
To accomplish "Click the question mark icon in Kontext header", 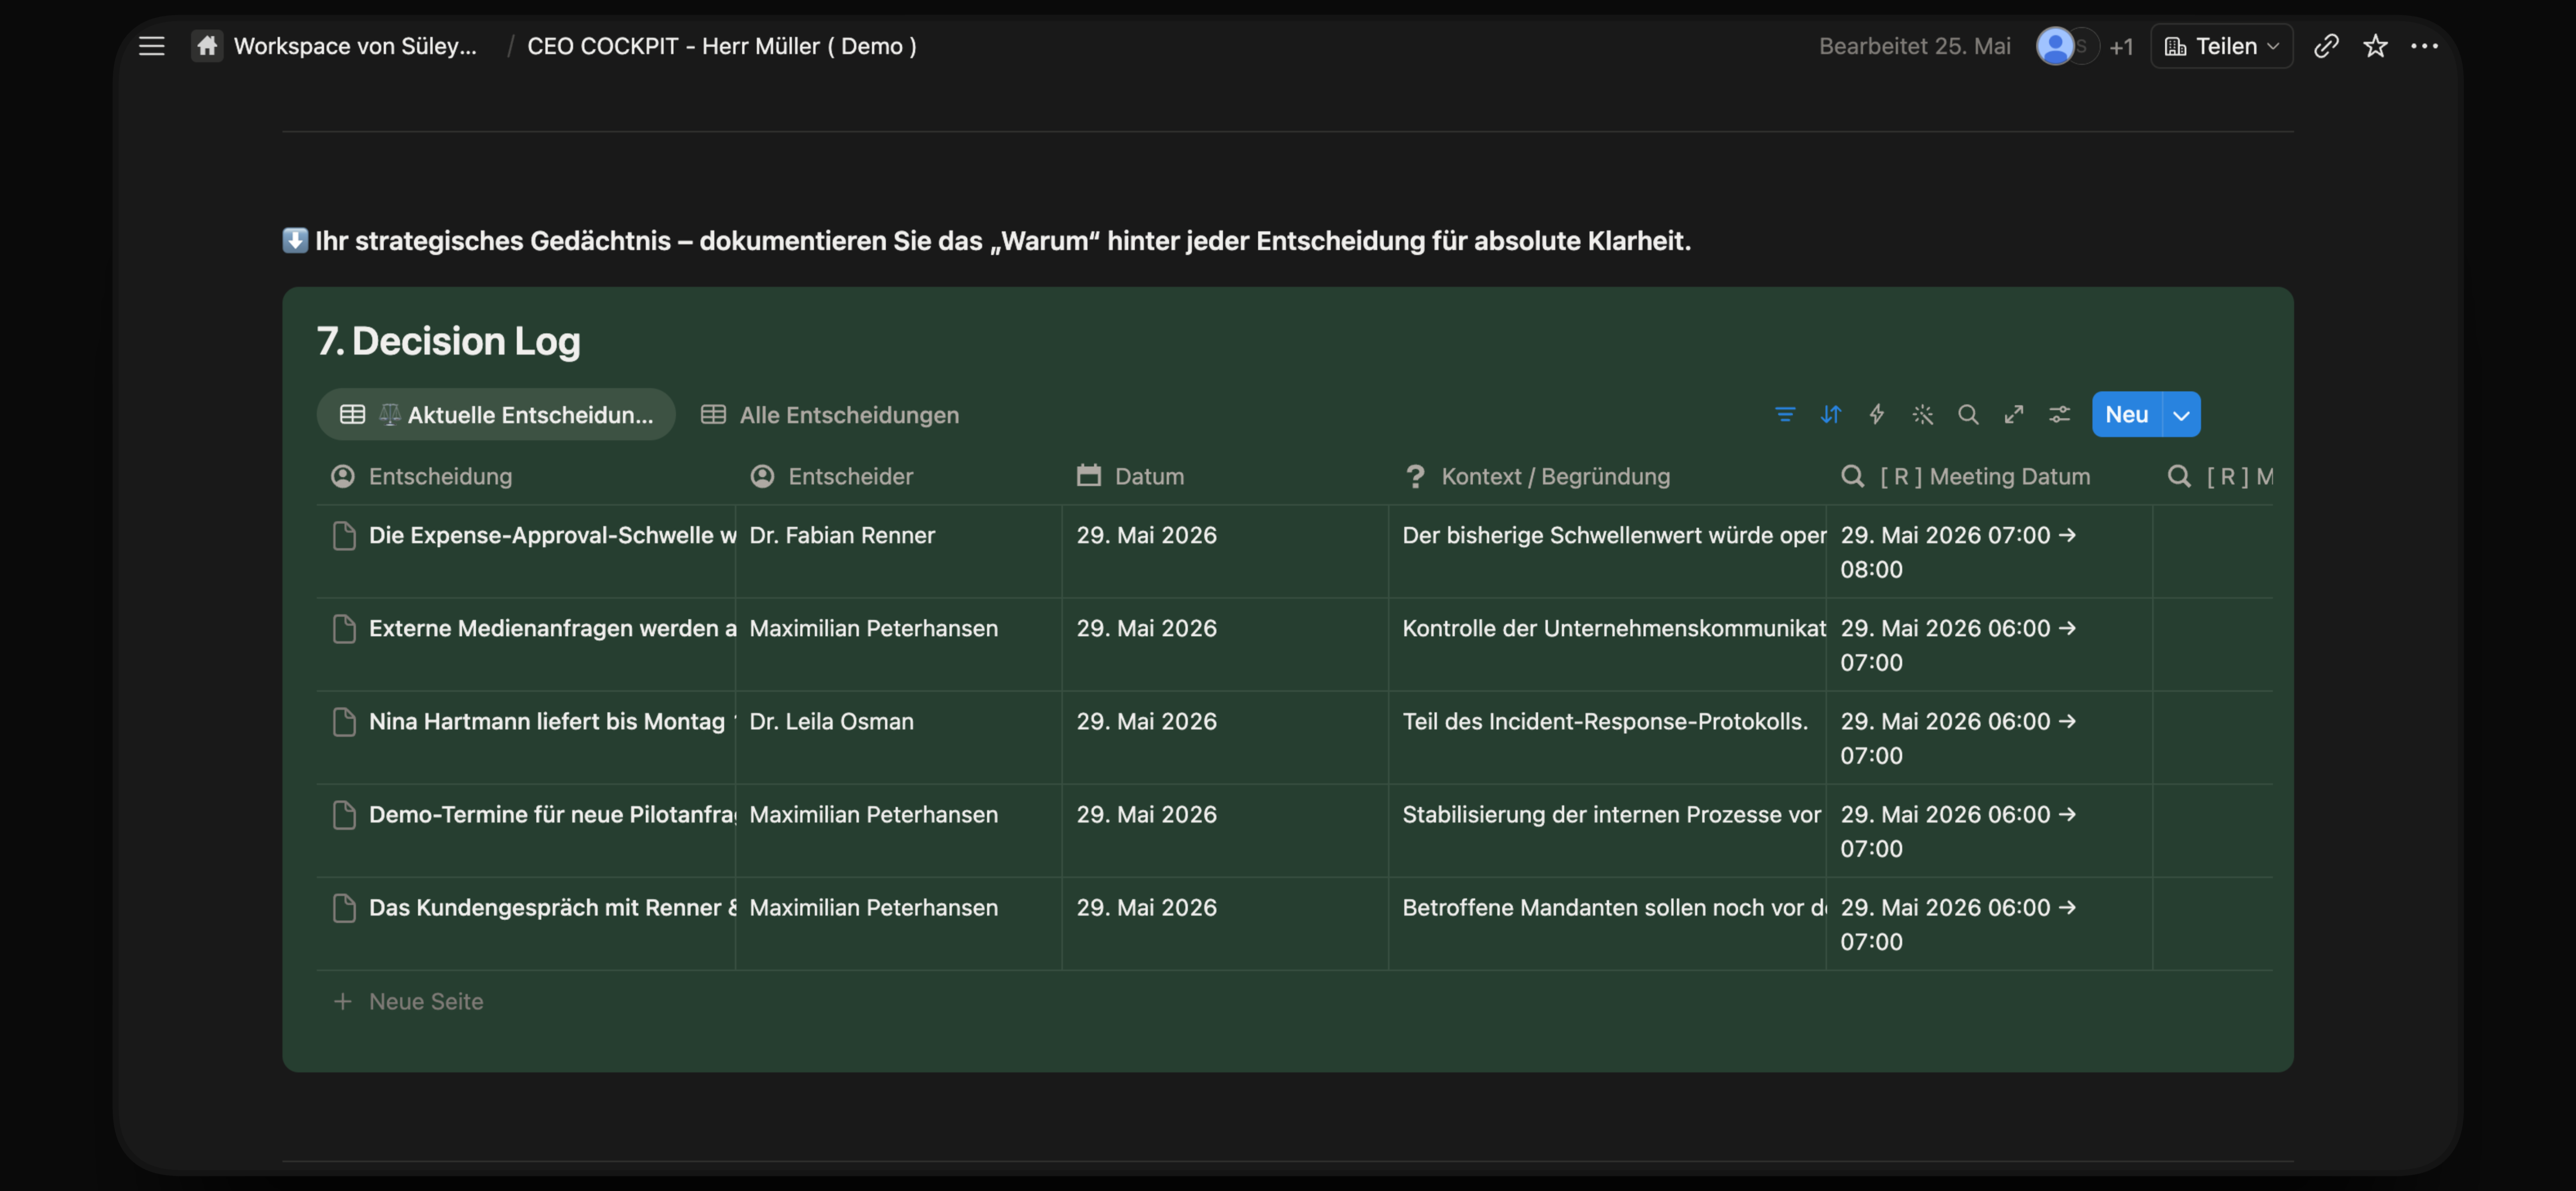I will (1415, 476).
